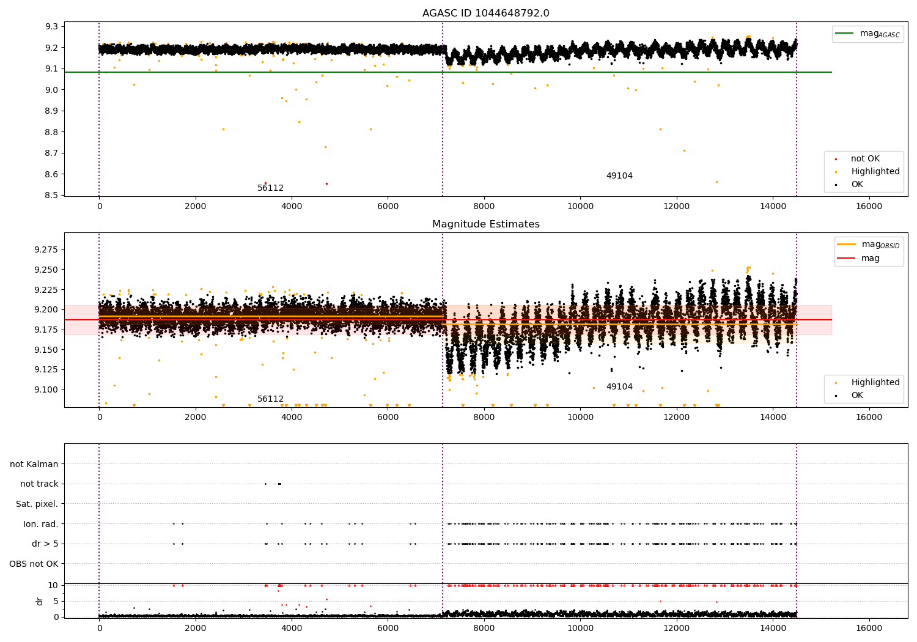Click the 56112 label in the middle plot
Viewport: 917px width, 642px height.
pos(270,399)
